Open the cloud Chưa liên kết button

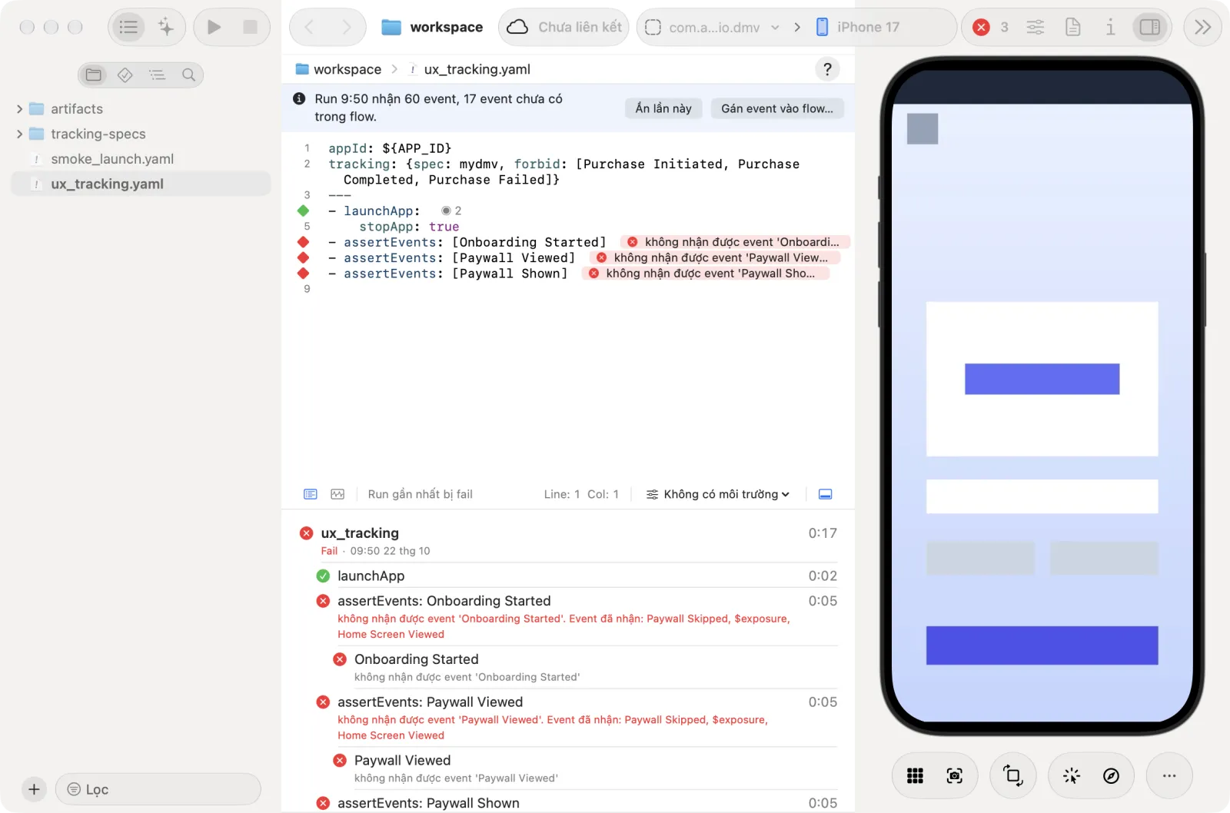click(563, 27)
